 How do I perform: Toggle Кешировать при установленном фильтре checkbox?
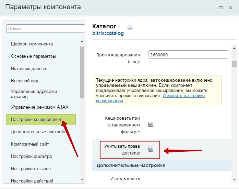coord(151,124)
